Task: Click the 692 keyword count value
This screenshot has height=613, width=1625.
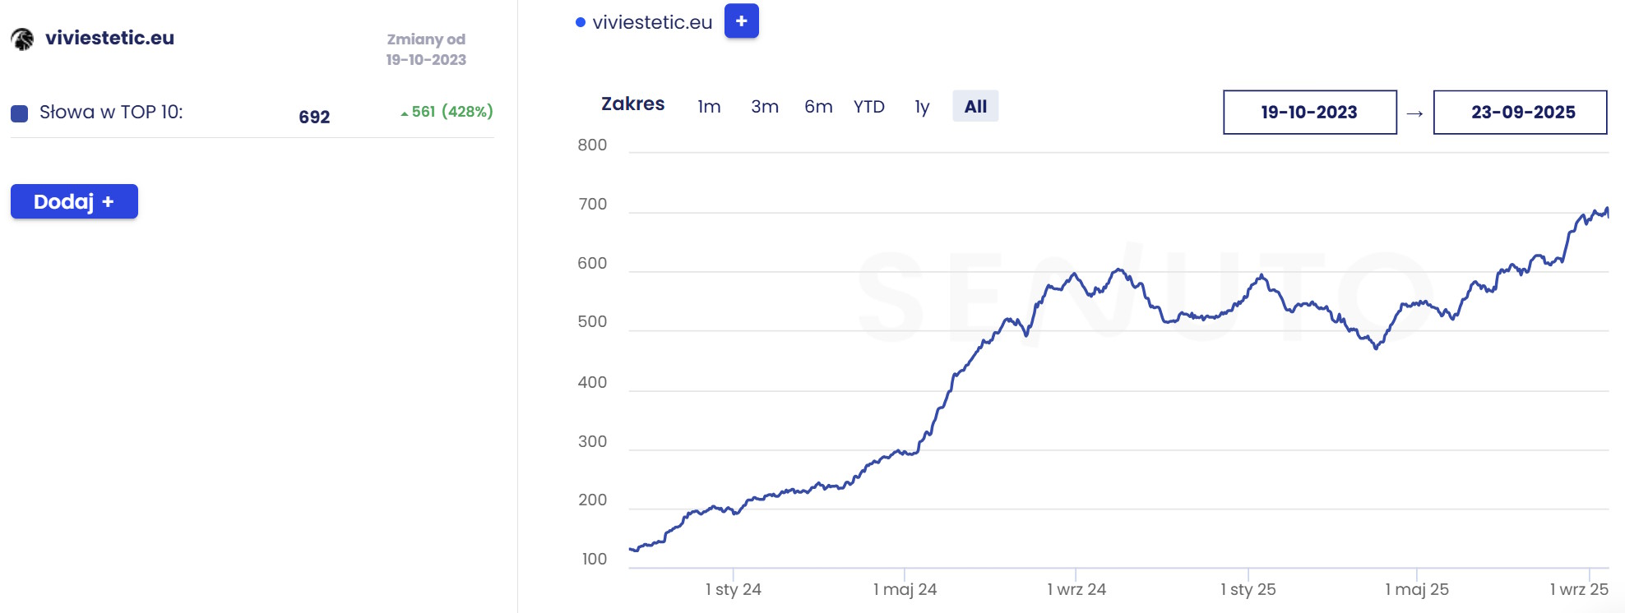Action: [314, 117]
